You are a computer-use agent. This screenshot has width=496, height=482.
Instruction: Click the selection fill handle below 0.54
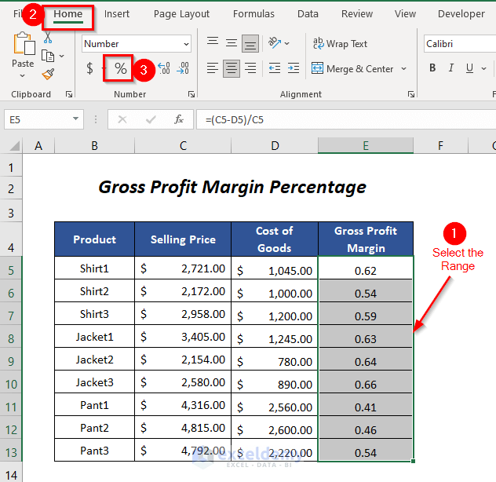click(413, 461)
